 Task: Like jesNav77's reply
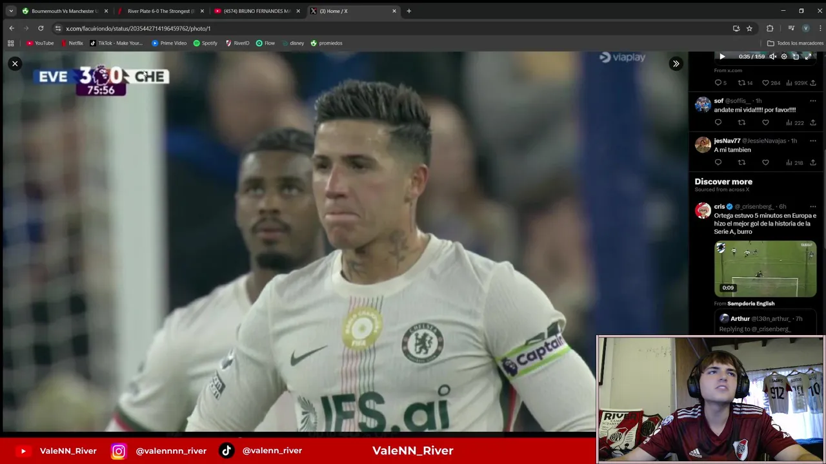click(x=765, y=162)
